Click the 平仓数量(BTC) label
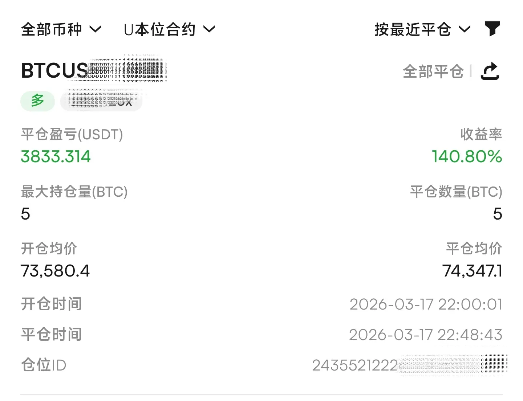This screenshot has width=523, height=401. pos(456,192)
